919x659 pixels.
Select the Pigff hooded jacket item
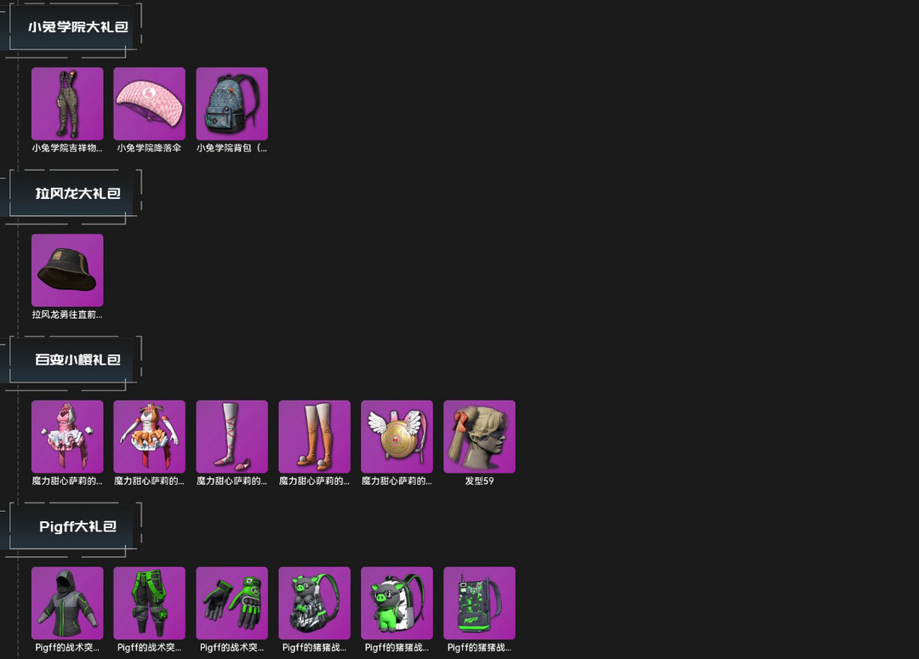pos(67,603)
